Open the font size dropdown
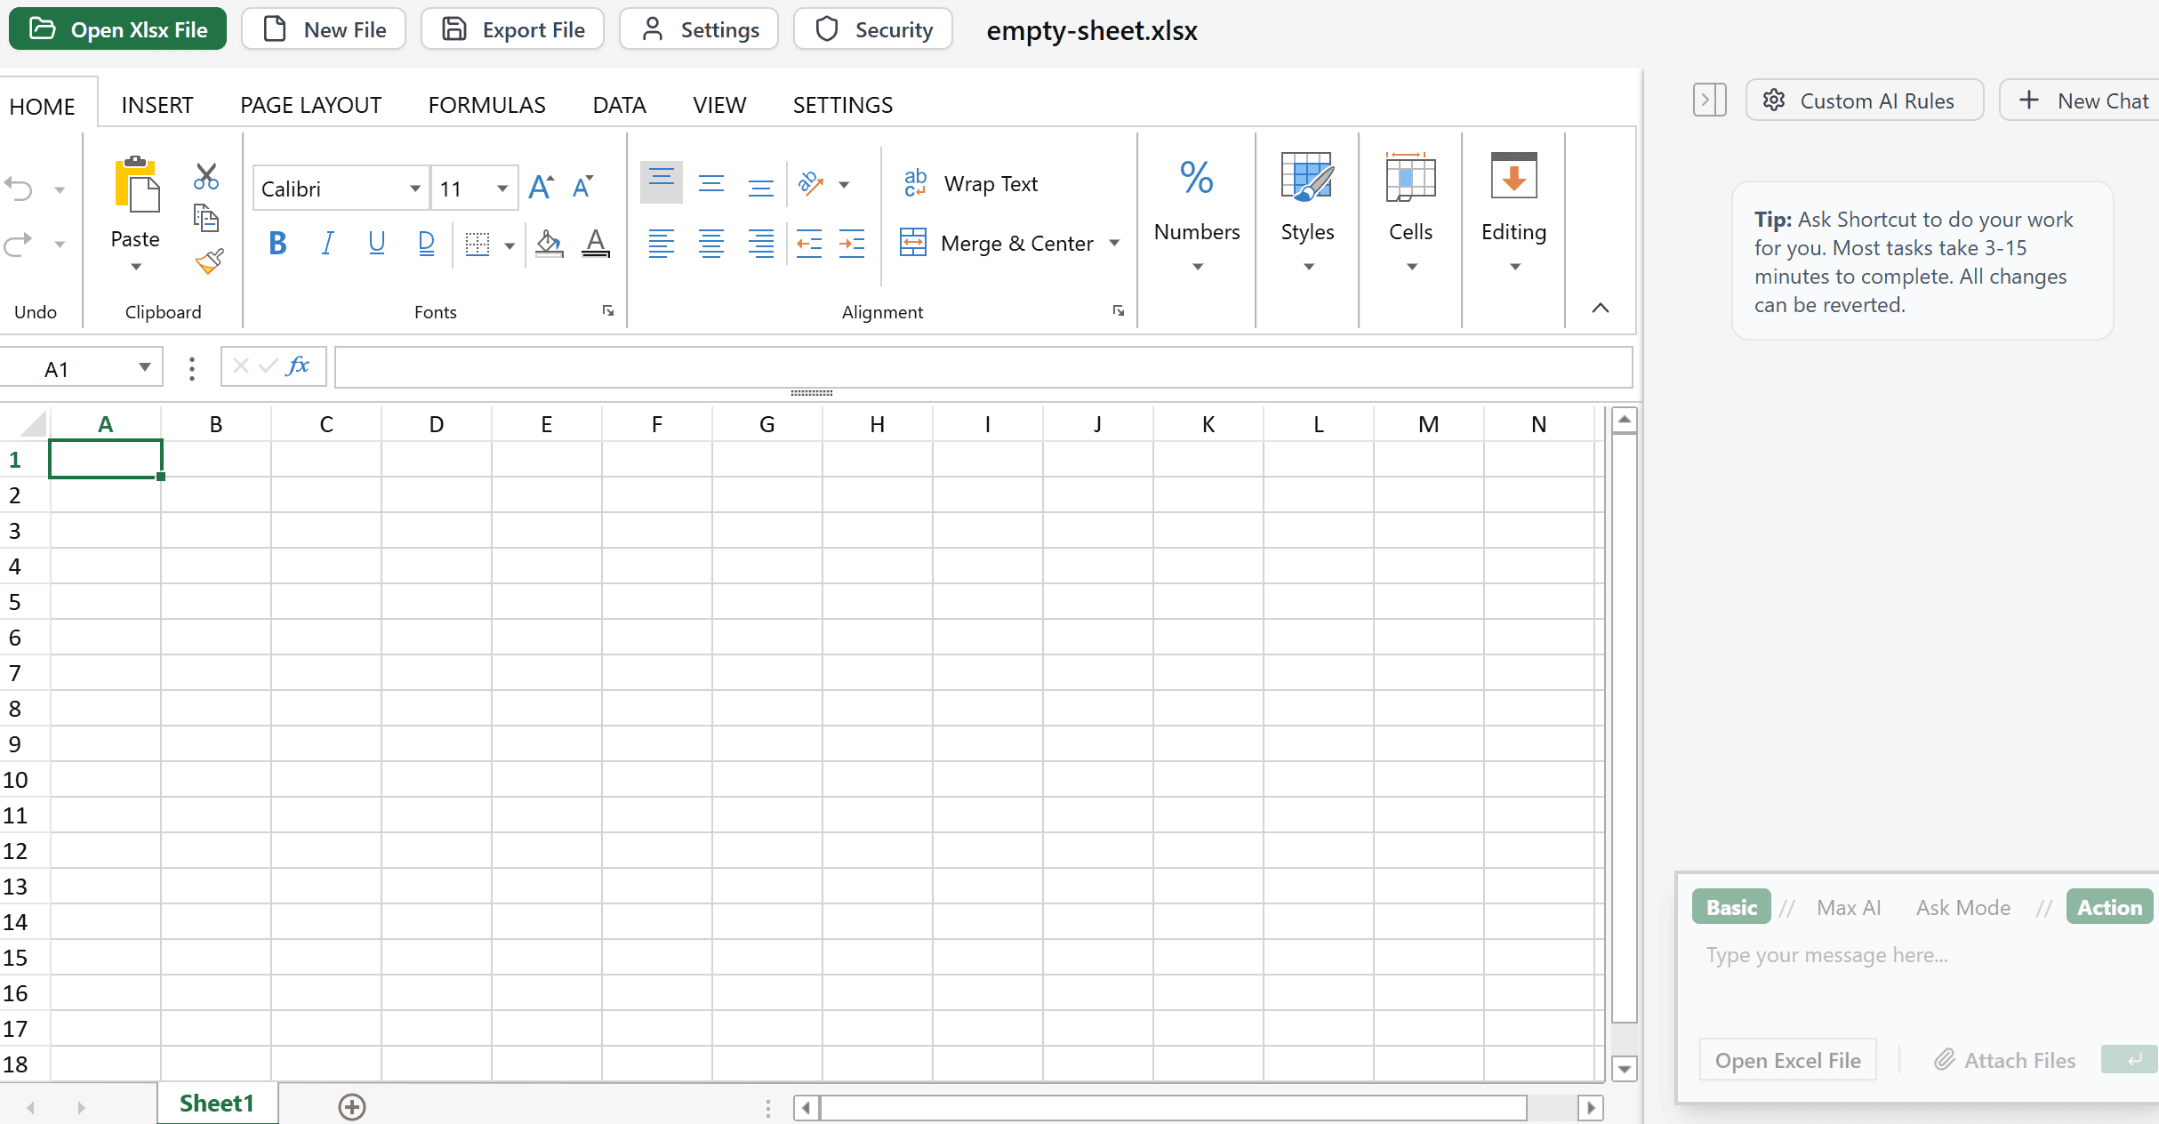The image size is (2159, 1124). pos(501,188)
